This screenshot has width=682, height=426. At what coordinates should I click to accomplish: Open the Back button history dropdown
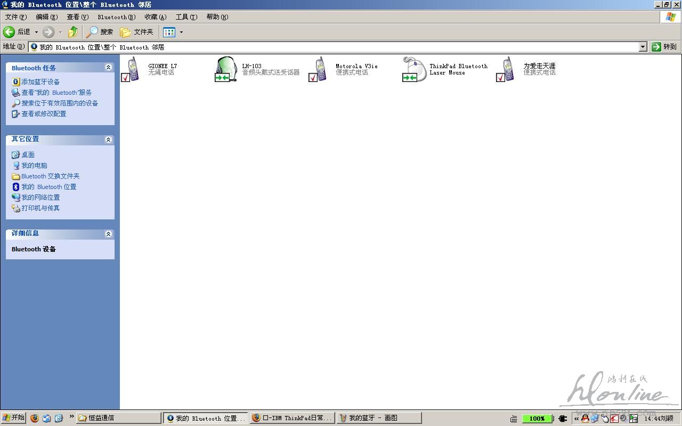36,32
